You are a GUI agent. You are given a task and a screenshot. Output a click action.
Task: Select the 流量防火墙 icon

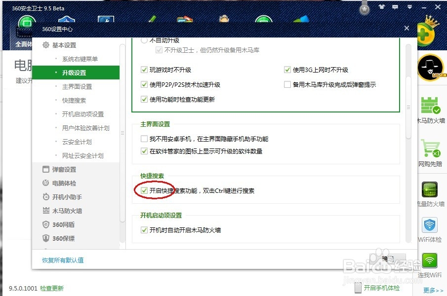[429, 190]
